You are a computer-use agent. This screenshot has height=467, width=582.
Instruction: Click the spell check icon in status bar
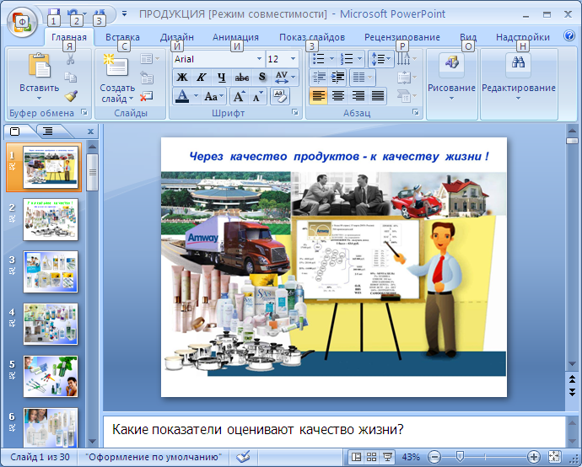pyautogui.click(x=244, y=456)
